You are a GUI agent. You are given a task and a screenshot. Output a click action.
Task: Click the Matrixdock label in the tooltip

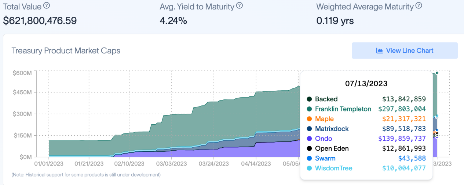[x=332, y=129]
